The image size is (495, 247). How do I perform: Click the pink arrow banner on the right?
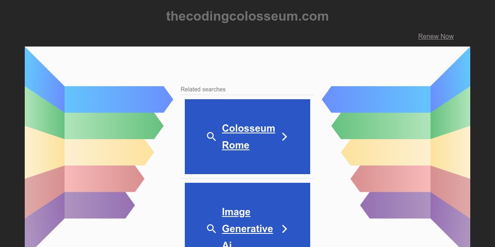[x=391, y=179]
